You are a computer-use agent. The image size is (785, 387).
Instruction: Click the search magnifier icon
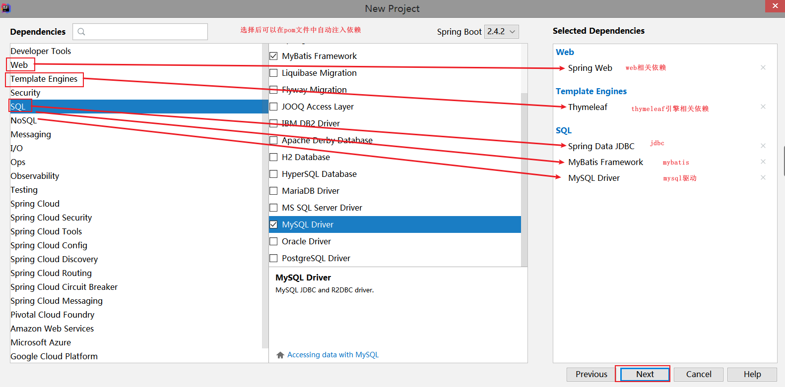pyautogui.click(x=81, y=32)
